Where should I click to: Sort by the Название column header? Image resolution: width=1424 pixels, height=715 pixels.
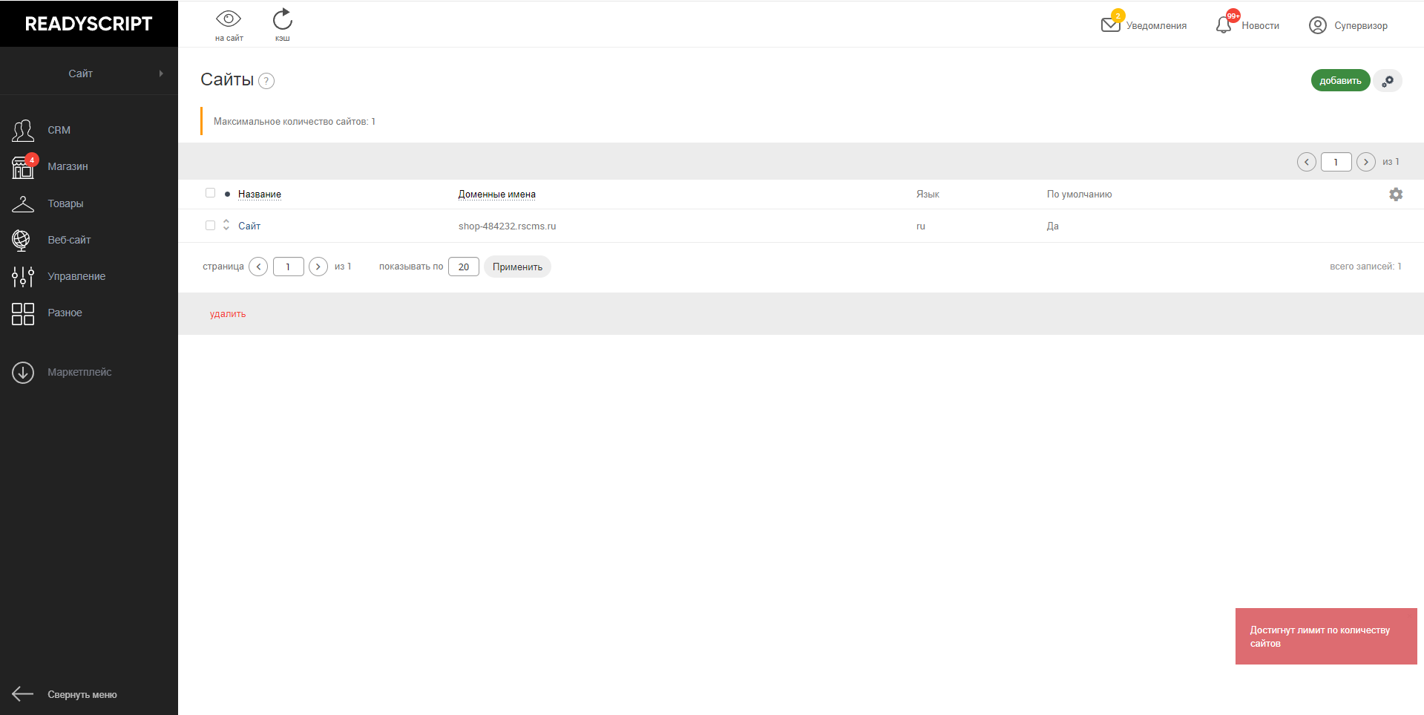point(260,194)
